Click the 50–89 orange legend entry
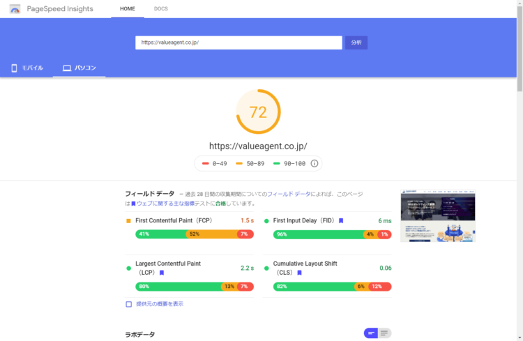Image resolution: width=523 pixels, height=341 pixels. 250,163
